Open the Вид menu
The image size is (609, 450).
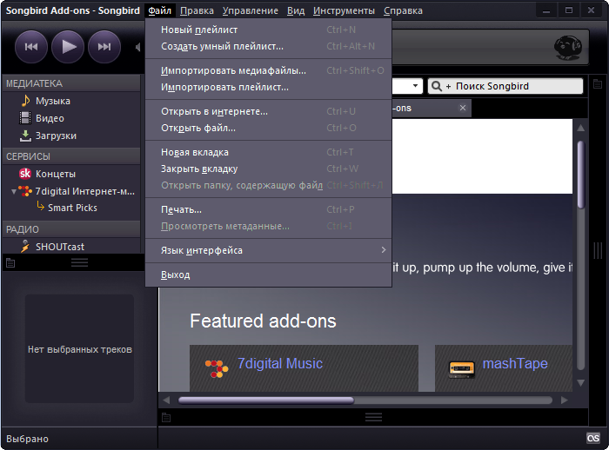(296, 10)
